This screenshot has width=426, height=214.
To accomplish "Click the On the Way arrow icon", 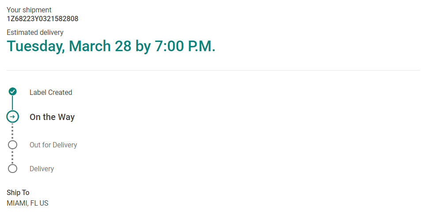I will click(13, 117).
